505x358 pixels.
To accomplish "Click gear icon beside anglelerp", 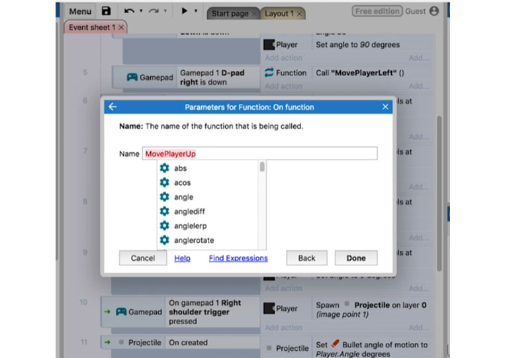I will [165, 226].
